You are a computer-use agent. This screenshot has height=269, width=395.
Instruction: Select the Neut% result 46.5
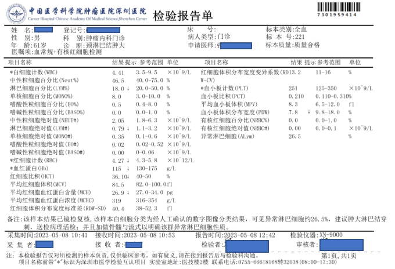pos(118,81)
